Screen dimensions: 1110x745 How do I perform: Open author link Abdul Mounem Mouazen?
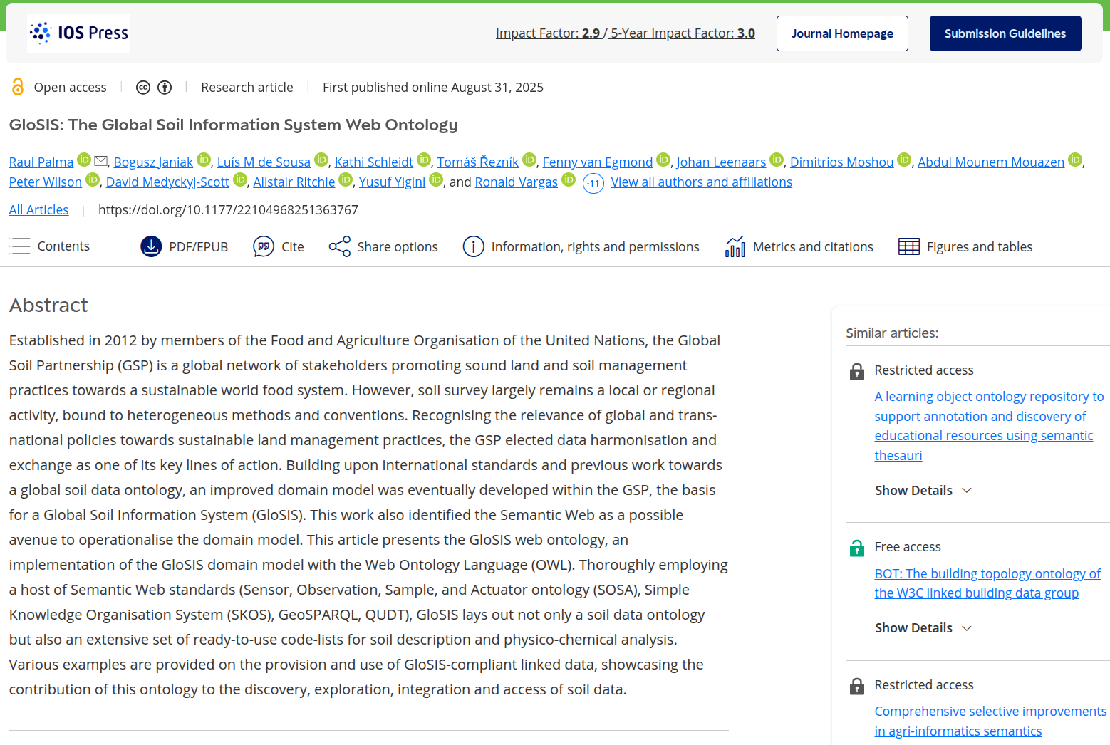pyautogui.click(x=991, y=162)
